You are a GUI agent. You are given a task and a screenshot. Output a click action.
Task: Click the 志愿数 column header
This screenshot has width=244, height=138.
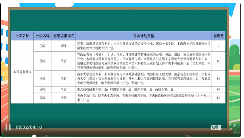218,36
